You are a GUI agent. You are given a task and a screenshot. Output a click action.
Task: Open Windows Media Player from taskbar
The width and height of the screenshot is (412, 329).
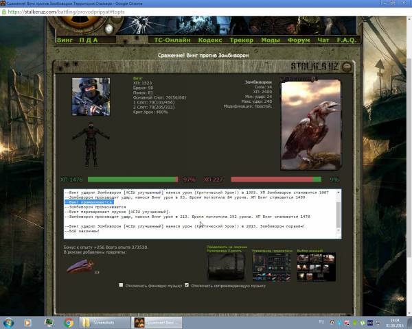tap(49, 322)
